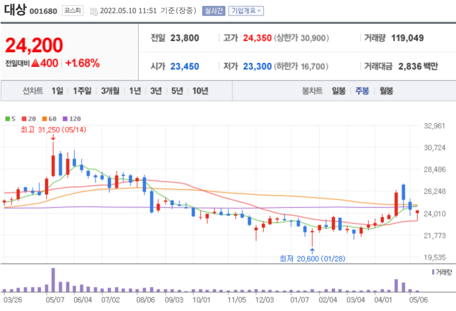Click the orange 60 moving average legend
Screen dimensions: 456x311
(49, 119)
